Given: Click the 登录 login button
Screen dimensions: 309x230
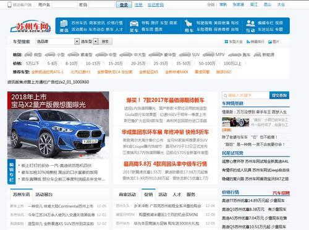Looking at the screenshot, I should click(124, 4).
